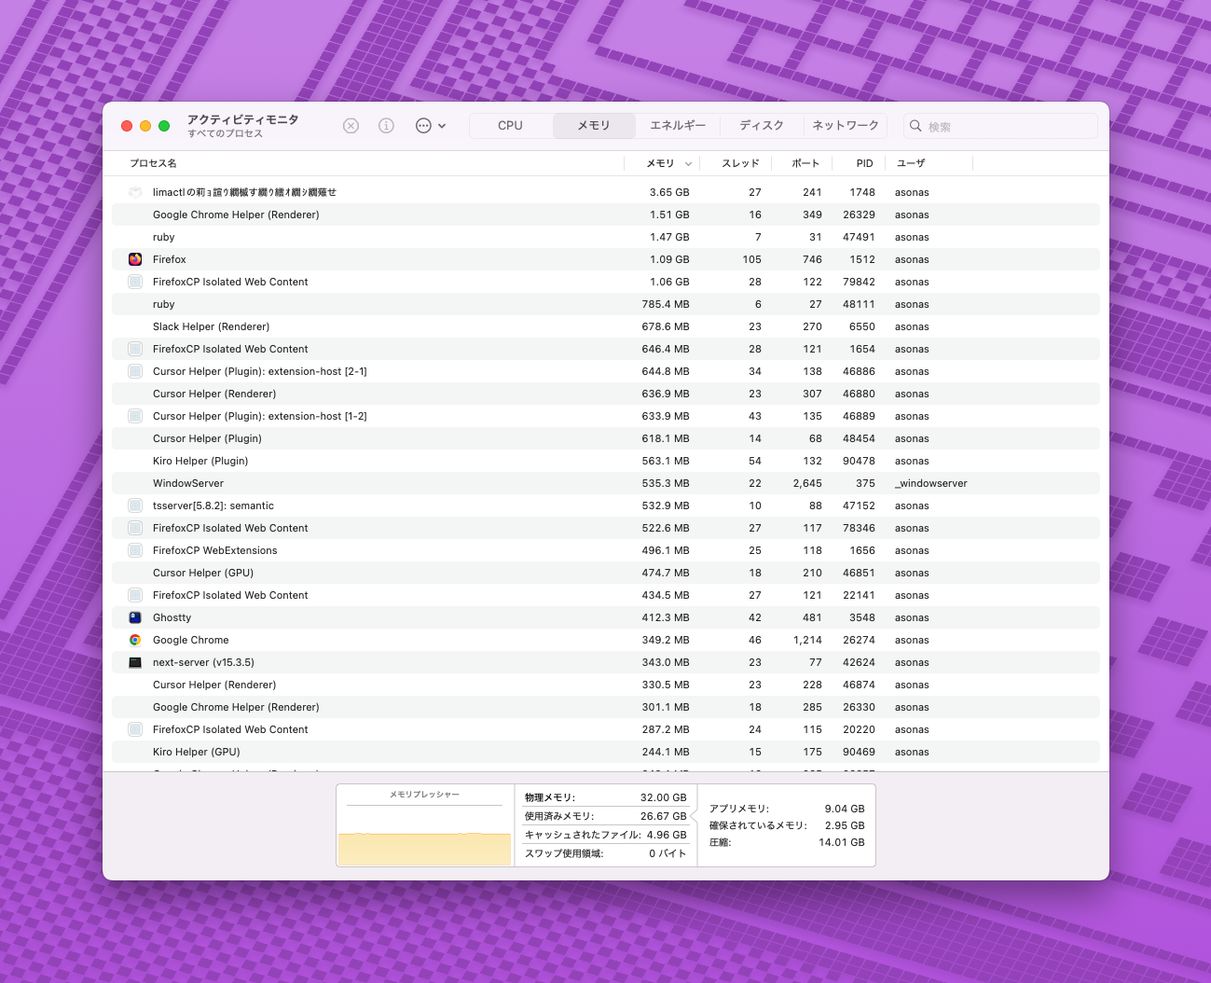Click the FirefoxCP icon in the 522.6 MB row
Screen dimensions: 1211x983
click(135, 528)
